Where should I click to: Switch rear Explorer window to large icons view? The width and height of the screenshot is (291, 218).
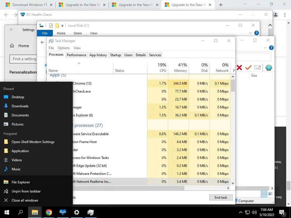click(270, 194)
